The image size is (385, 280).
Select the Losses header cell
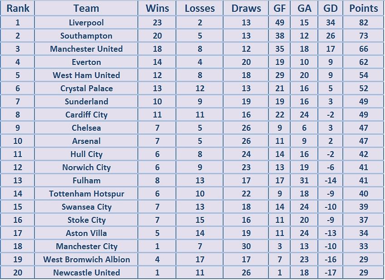pyautogui.click(x=200, y=8)
